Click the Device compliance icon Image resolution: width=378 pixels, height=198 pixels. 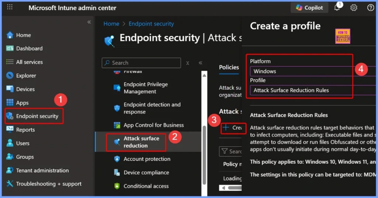click(117, 173)
